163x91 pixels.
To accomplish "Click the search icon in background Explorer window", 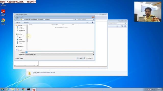I will [126, 23].
